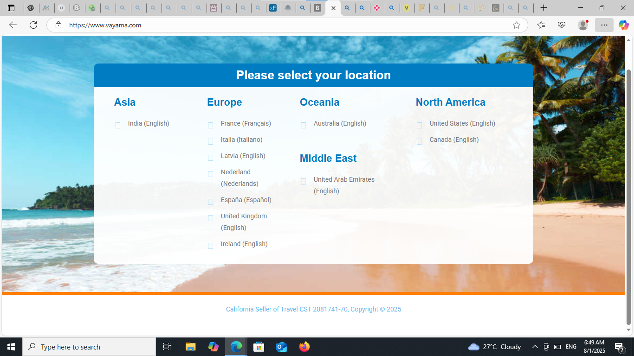
Task: Tick the United States (English) checkbox
Action: point(419,125)
